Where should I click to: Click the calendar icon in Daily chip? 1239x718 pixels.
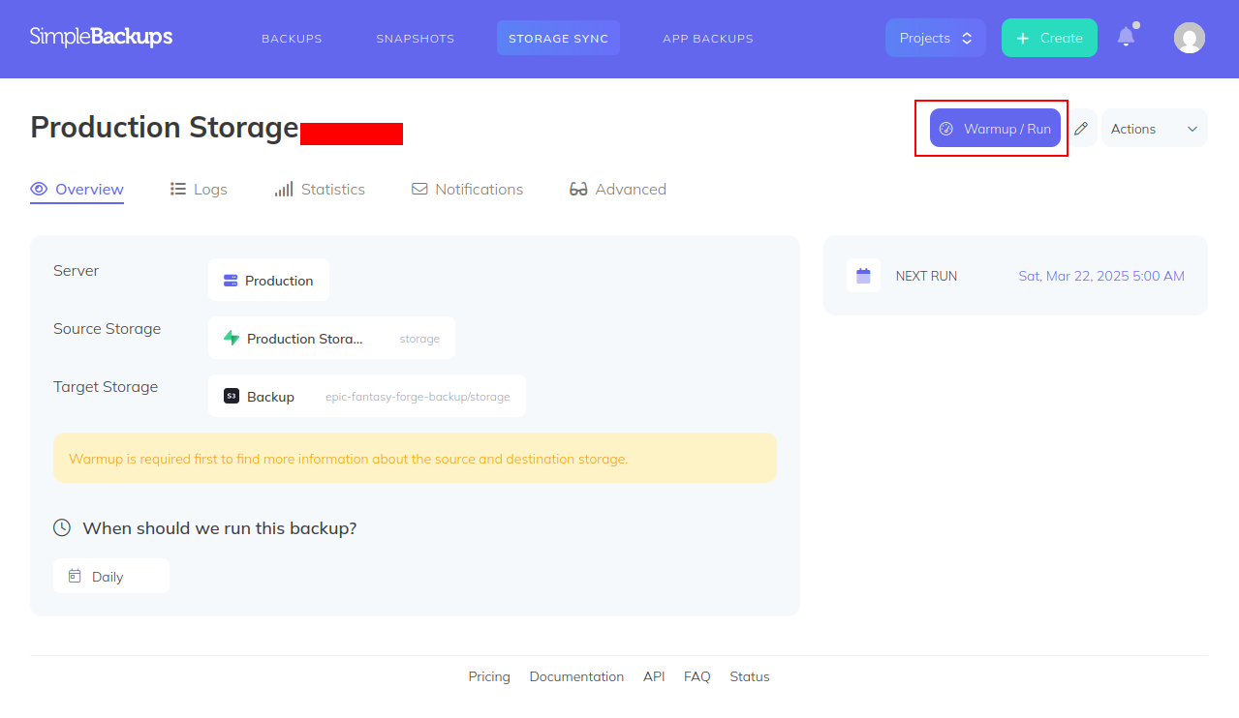pos(75,576)
